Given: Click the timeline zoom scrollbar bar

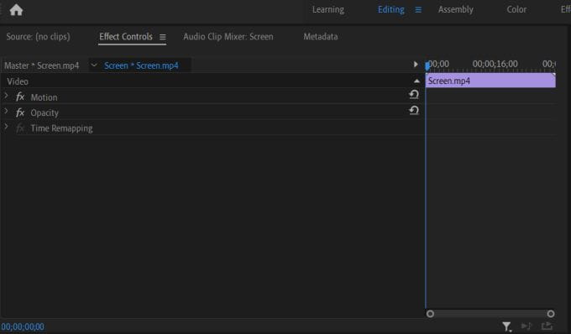Looking at the screenshot, I should (x=490, y=314).
